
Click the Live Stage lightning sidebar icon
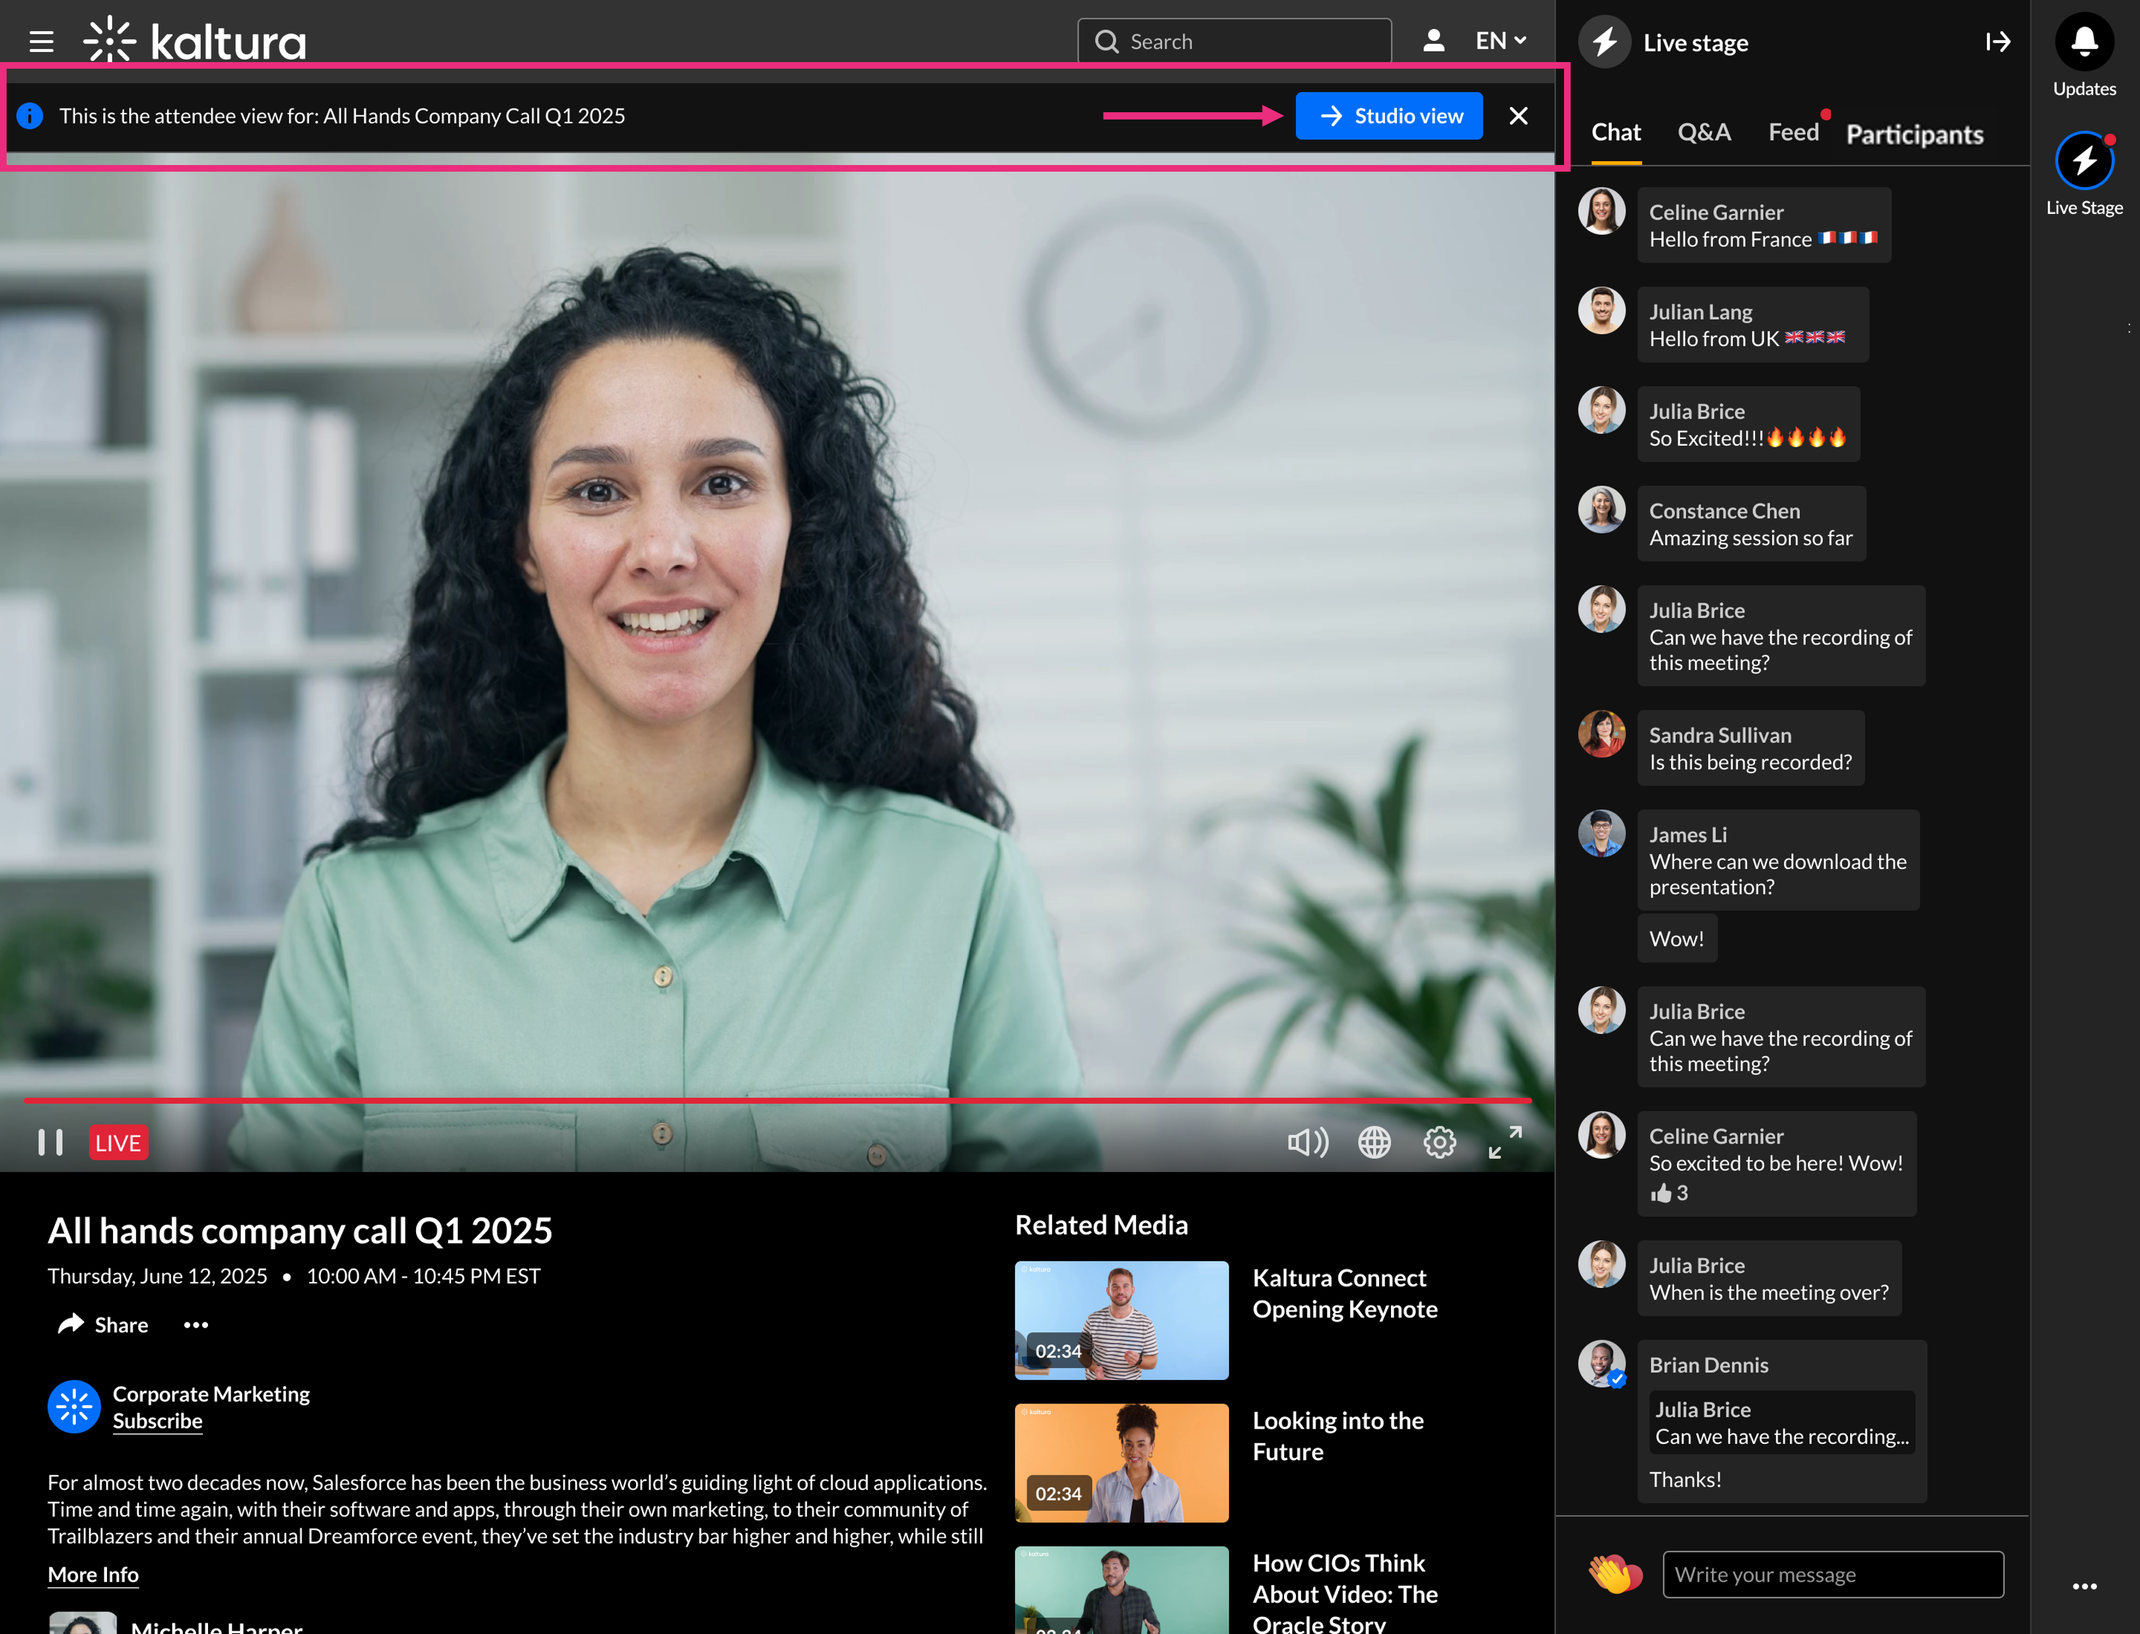[x=2084, y=160]
